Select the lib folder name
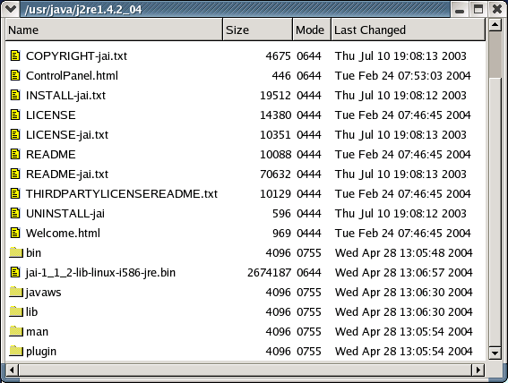Screen dimensions: 508x383 point(31,312)
